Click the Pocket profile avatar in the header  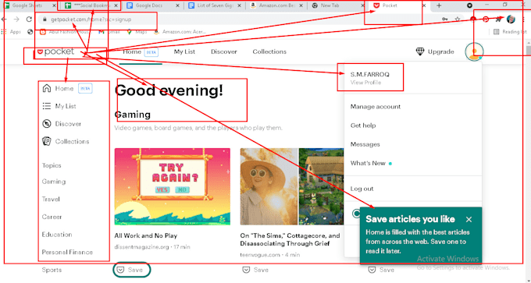pos(474,51)
